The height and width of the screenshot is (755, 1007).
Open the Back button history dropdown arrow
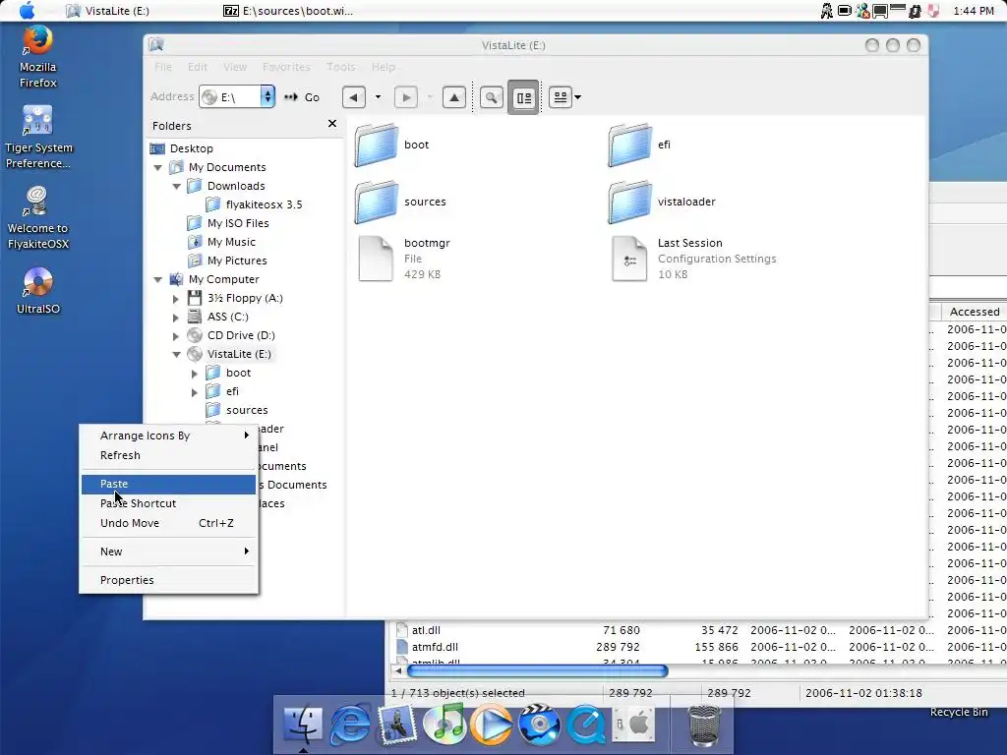[378, 97]
